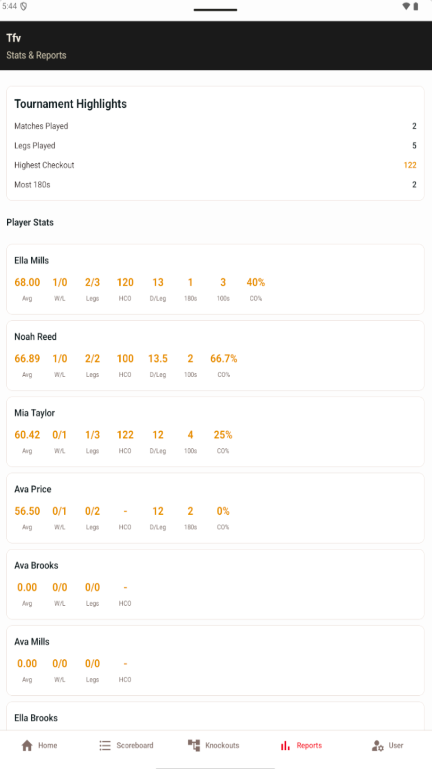Tap the Reports bar chart icon
The image size is (432, 769).
(x=285, y=745)
